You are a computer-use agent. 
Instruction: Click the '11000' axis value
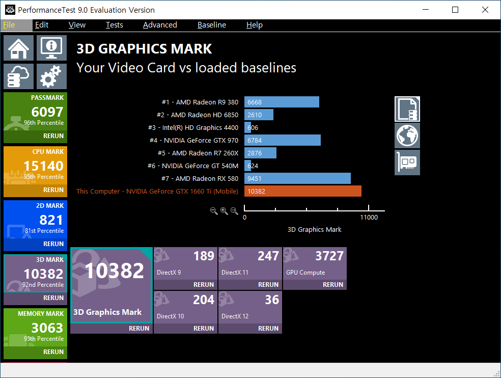click(x=369, y=218)
